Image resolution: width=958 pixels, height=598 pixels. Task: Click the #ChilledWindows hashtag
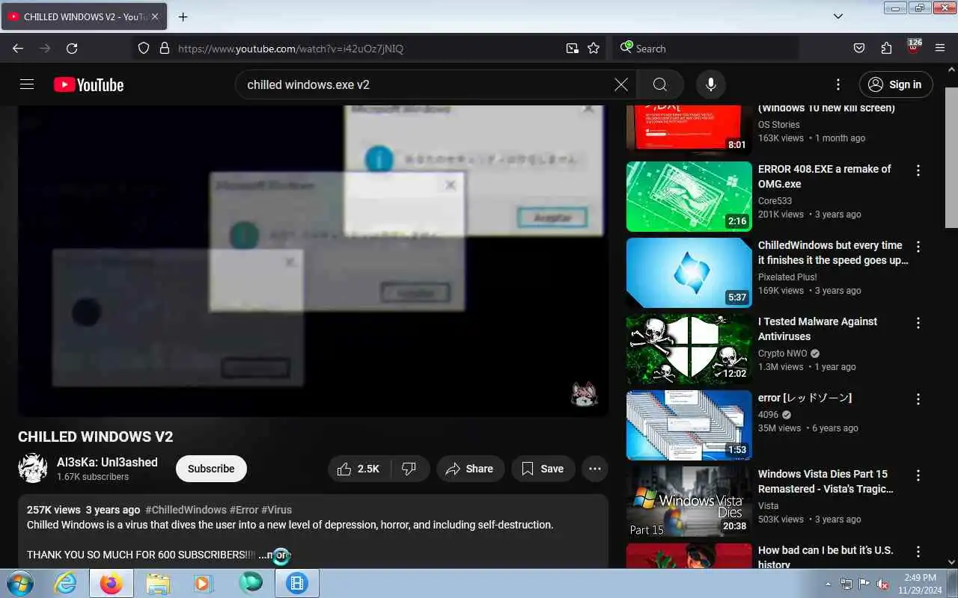point(186,510)
